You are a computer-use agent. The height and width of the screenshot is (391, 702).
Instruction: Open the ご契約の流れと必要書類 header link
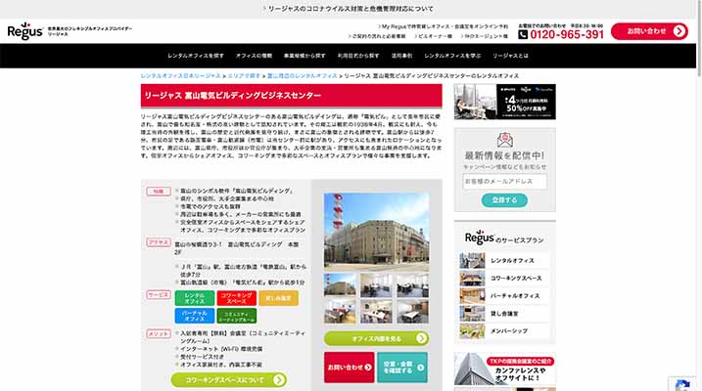point(377,36)
